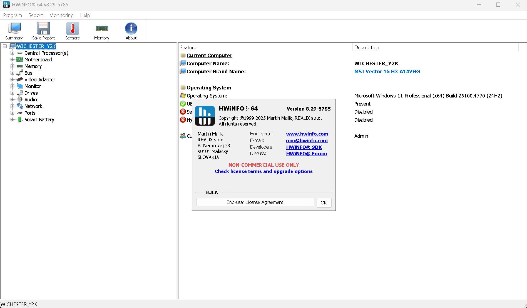Click the Admin user value
Viewport: 527px width, 308px height.
click(x=361, y=136)
